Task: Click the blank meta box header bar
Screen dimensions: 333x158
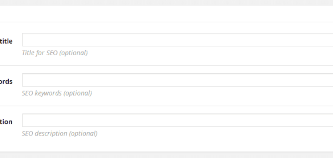Action: [x=166, y=14]
